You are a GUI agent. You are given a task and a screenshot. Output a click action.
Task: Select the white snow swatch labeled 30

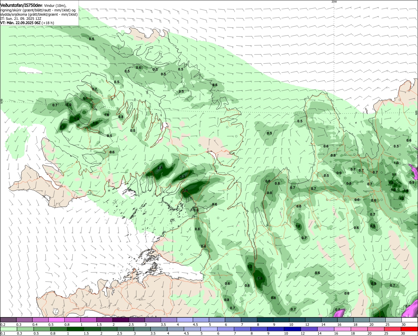[x=410, y=320]
